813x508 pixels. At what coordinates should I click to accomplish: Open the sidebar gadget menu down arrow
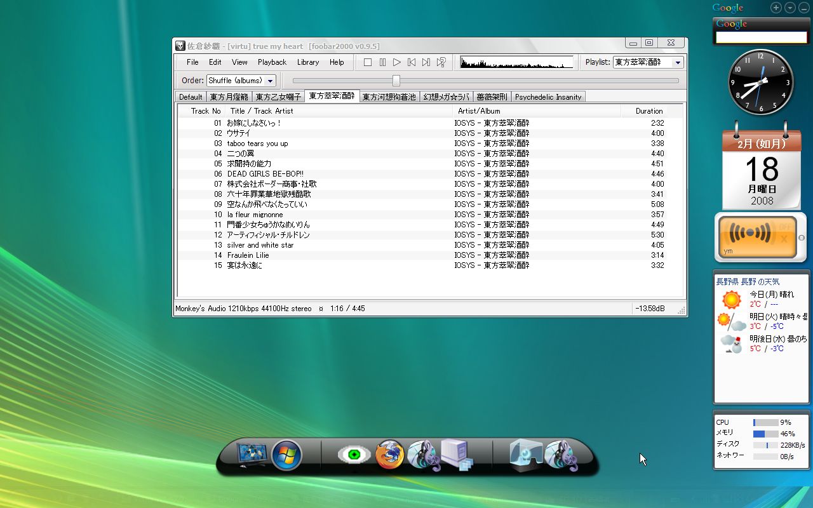790,8
